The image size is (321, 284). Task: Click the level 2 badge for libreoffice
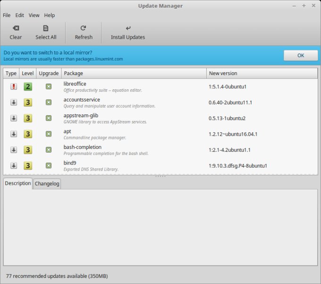(x=28, y=86)
